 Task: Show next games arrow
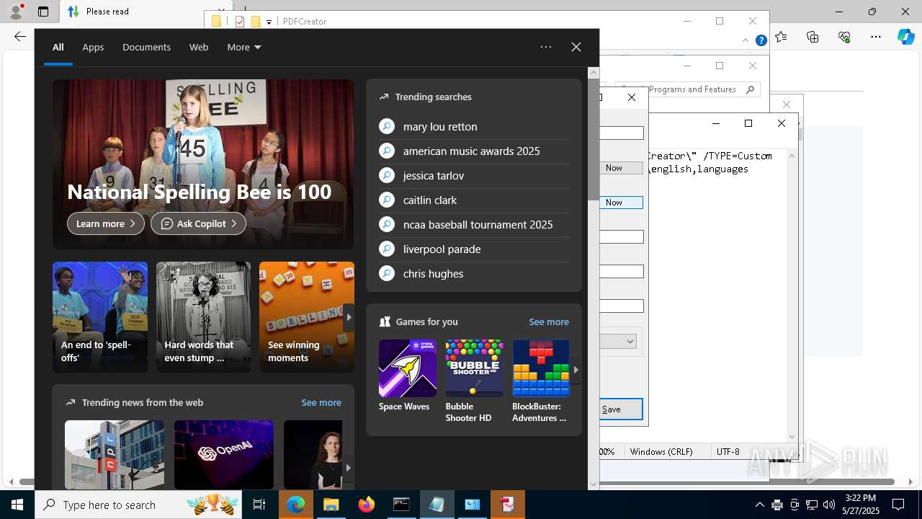(576, 369)
